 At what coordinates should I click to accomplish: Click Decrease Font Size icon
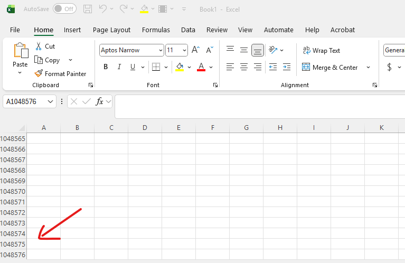click(210, 50)
